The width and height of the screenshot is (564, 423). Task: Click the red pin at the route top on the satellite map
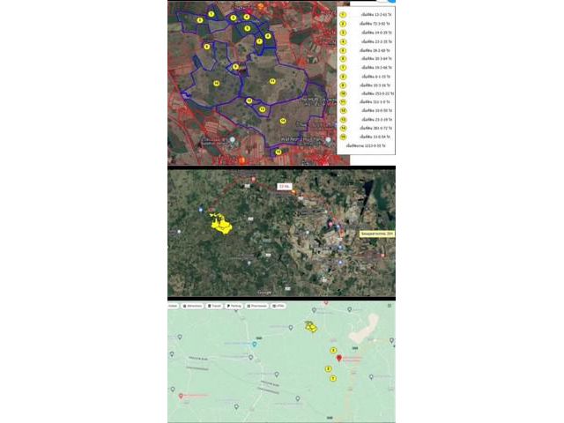[253, 179]
